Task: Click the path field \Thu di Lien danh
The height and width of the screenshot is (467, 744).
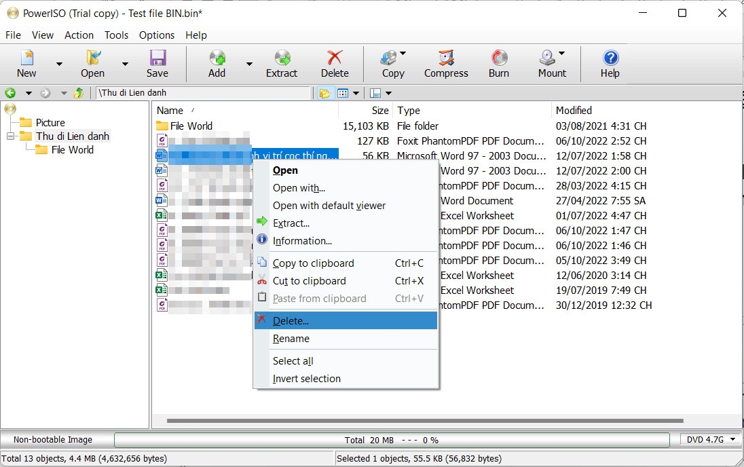Action: [x=202, y=93]
